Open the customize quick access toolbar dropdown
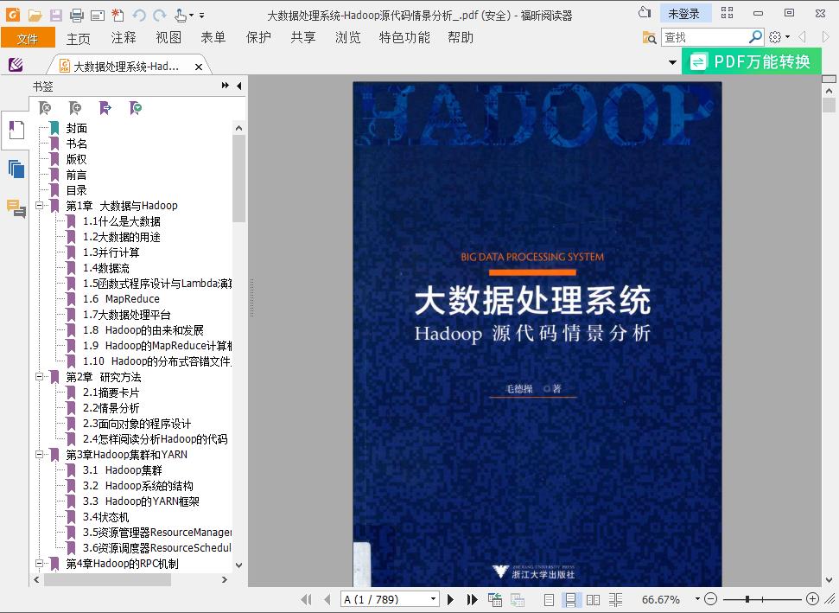Screen dimensions: 839x613 point(201,16)
